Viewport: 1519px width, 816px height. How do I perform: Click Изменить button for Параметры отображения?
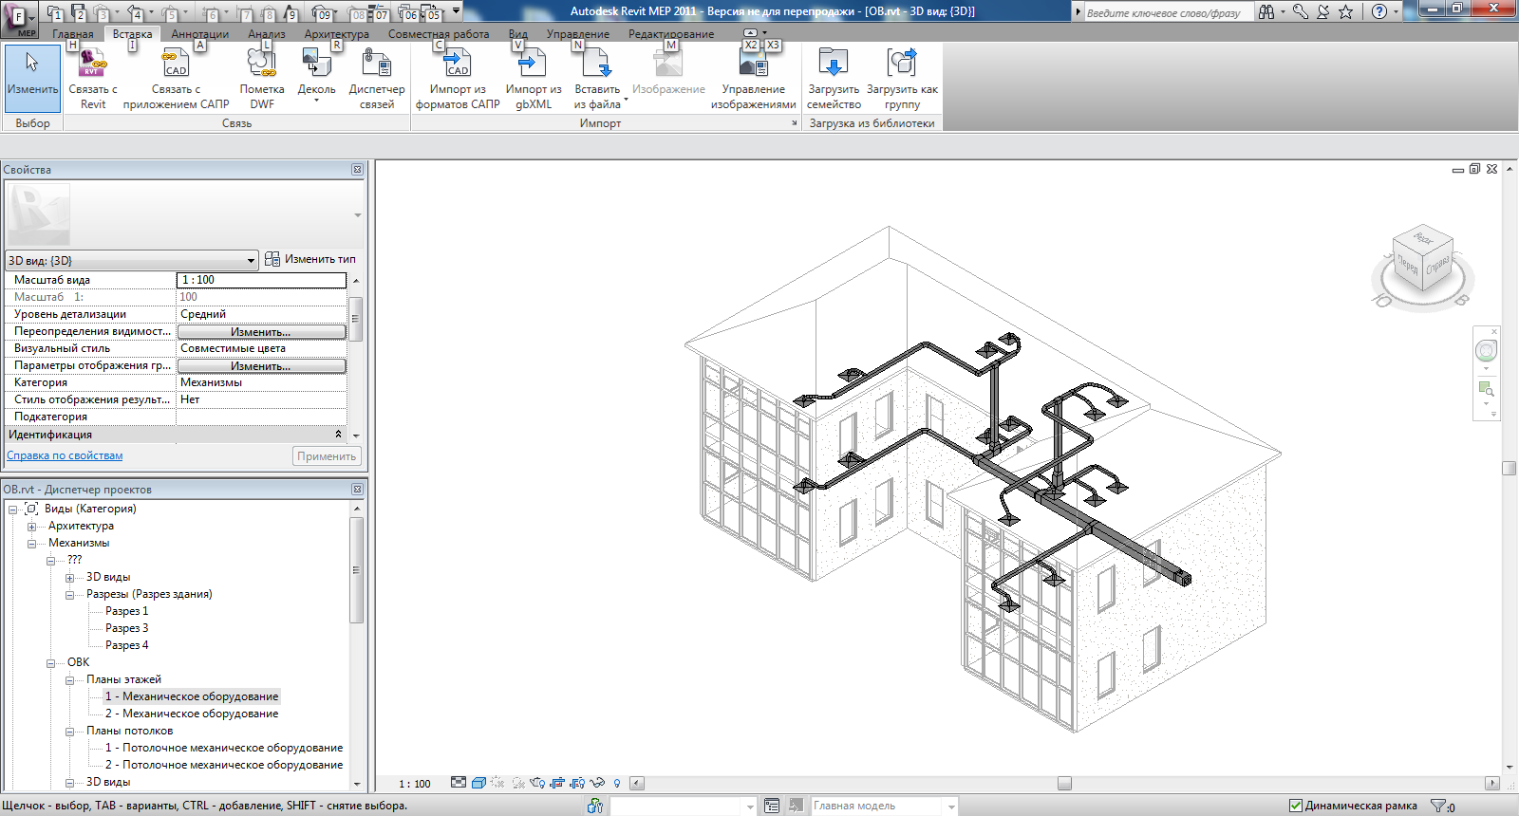(x=261, y=365)
